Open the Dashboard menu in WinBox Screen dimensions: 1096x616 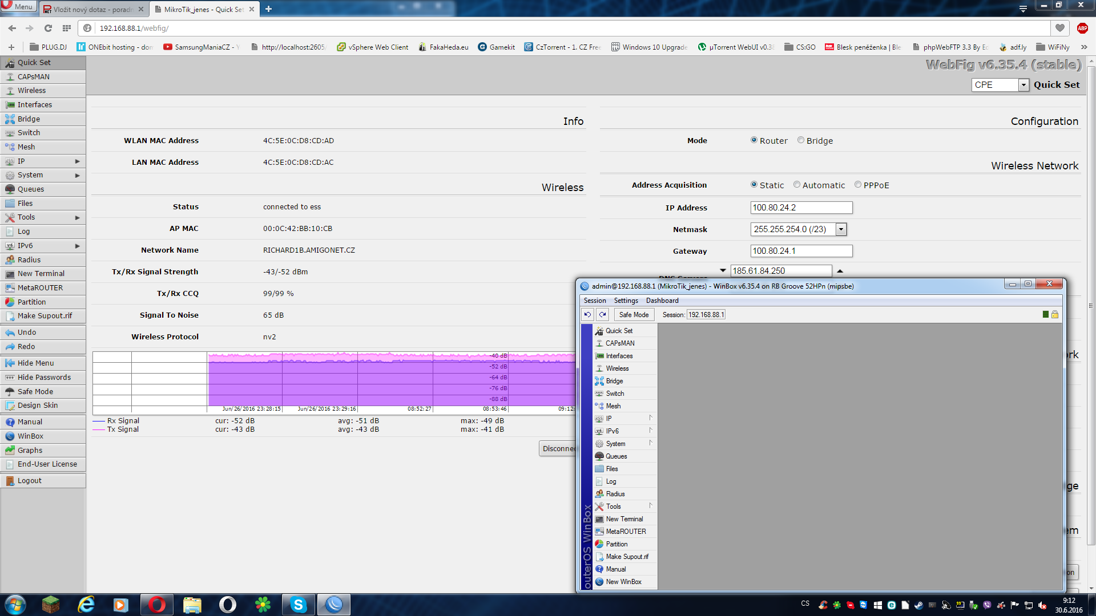tap(662, 301)
